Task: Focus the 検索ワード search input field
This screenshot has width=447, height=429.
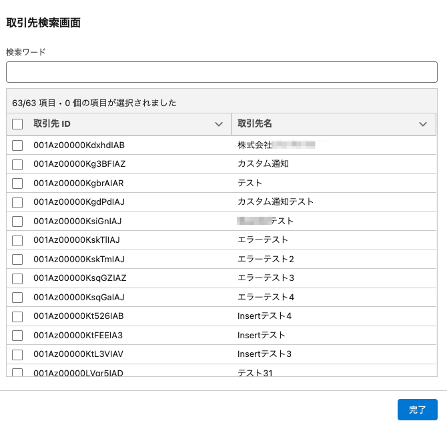Action: pyautogui.click(x=221, y=72)
